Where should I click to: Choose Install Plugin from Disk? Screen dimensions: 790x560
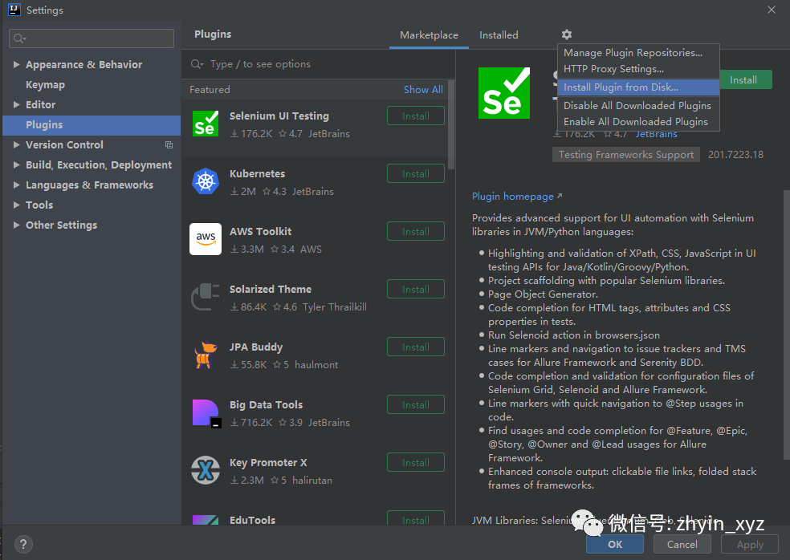(638, 87)
